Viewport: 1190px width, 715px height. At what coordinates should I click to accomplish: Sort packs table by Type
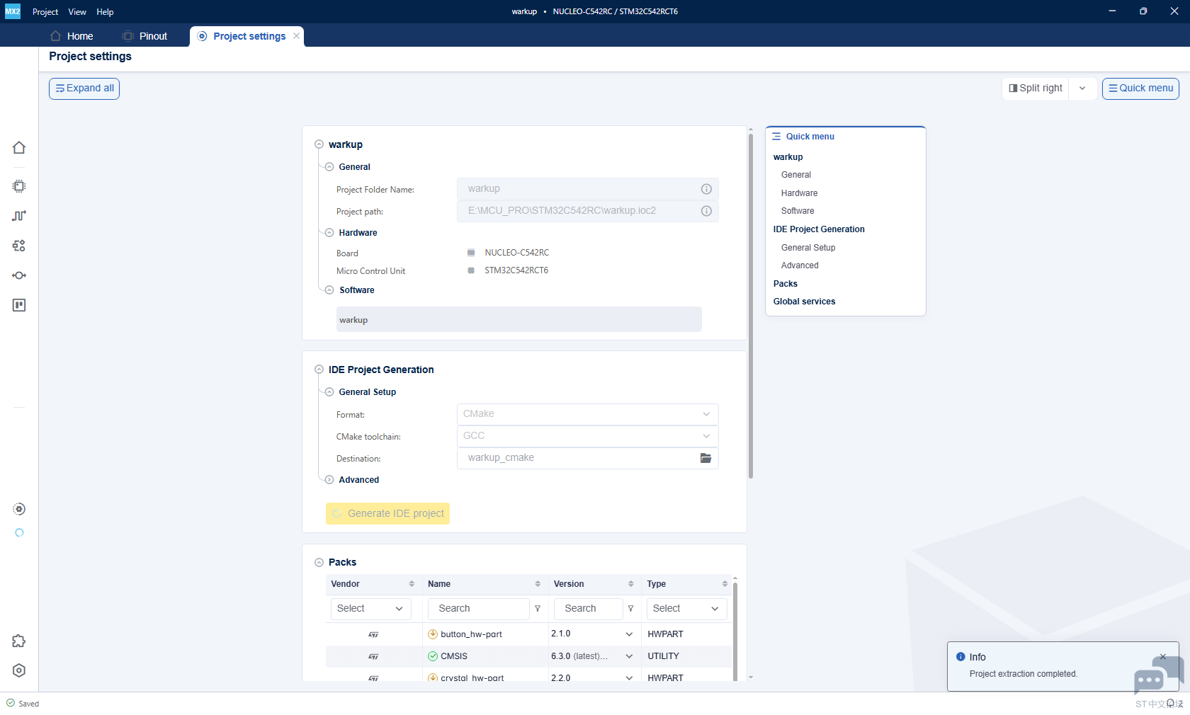click(725, 584)
